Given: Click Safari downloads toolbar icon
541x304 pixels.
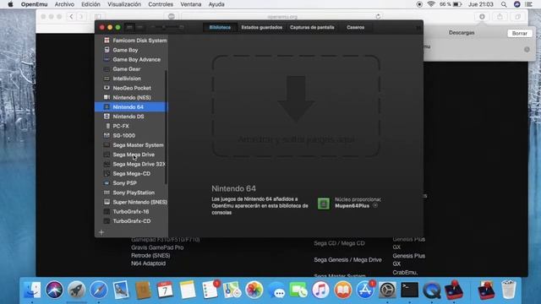Looking at the screenshot, I should (482, 17).
